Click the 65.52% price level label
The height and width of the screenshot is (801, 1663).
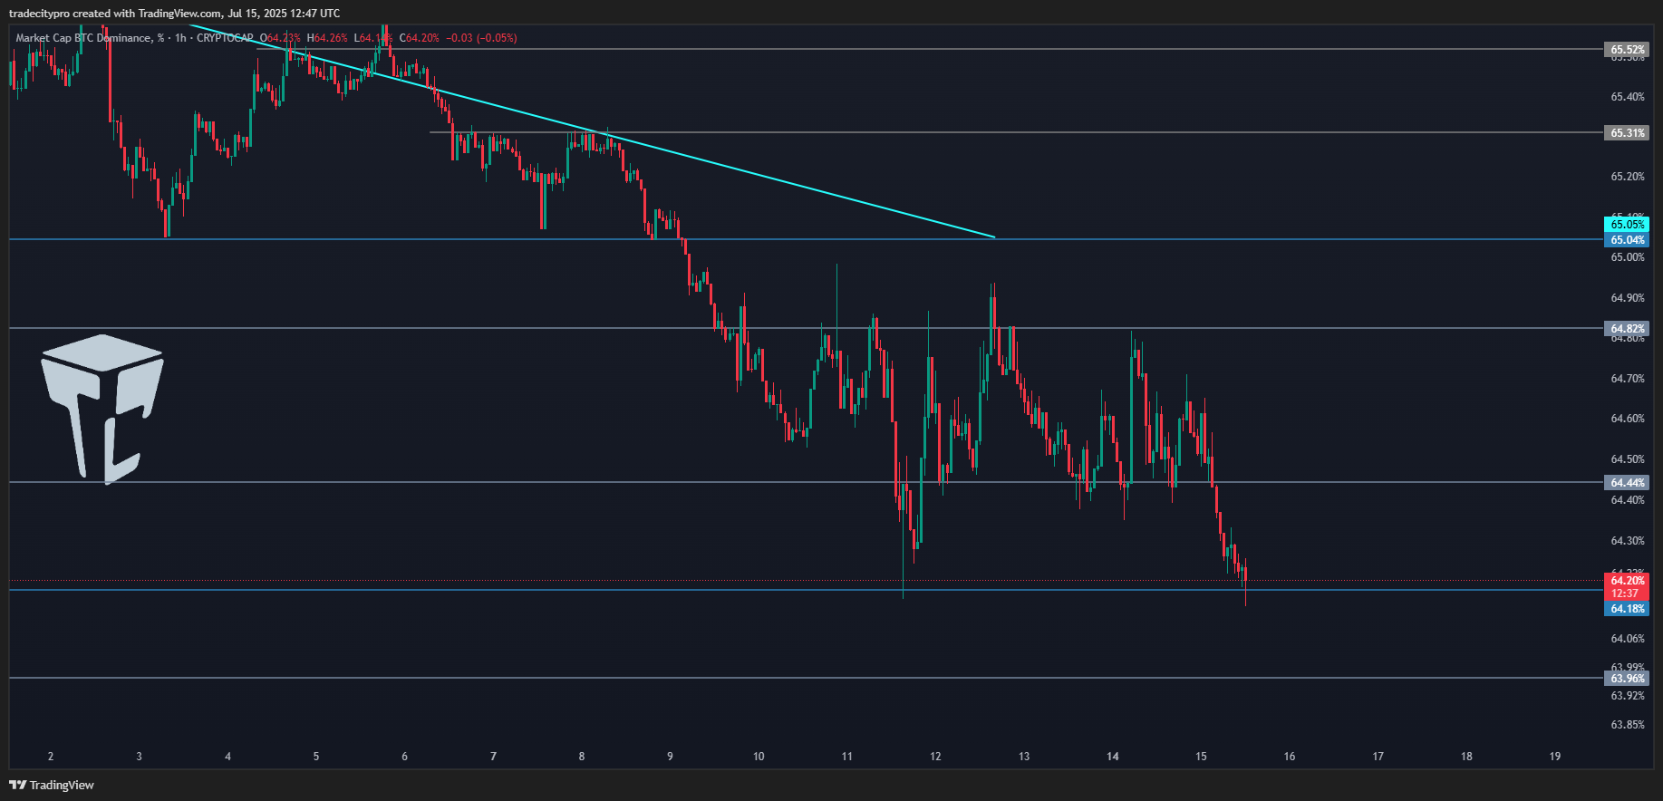coord(1627,50)
